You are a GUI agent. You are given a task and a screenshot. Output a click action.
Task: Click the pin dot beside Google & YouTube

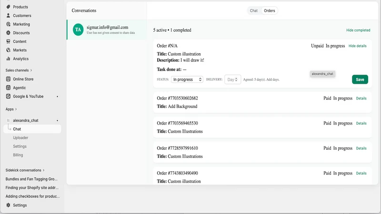point(57,97)
